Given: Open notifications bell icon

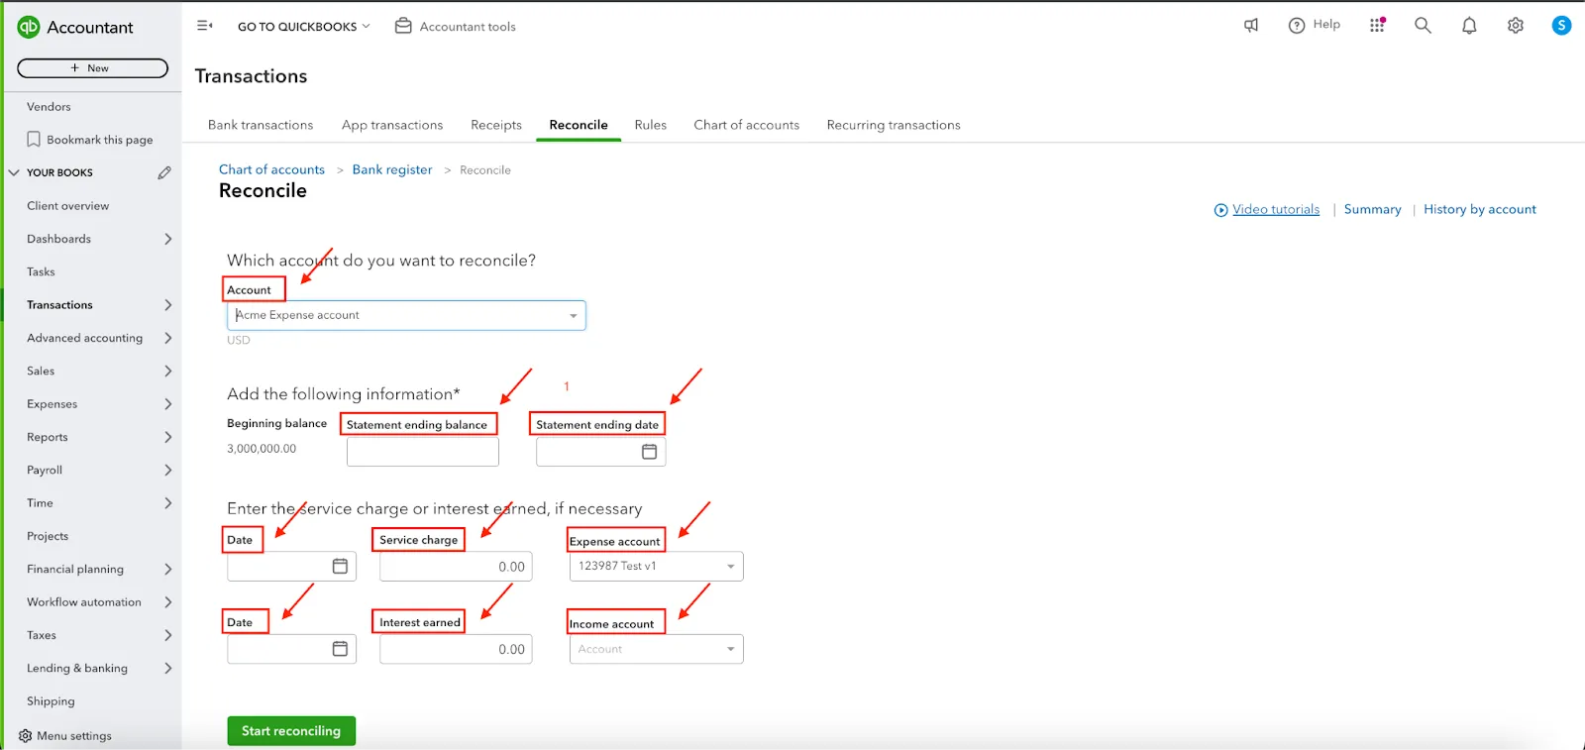Looking at the screenshot, I should click(x=1469, y=26).
